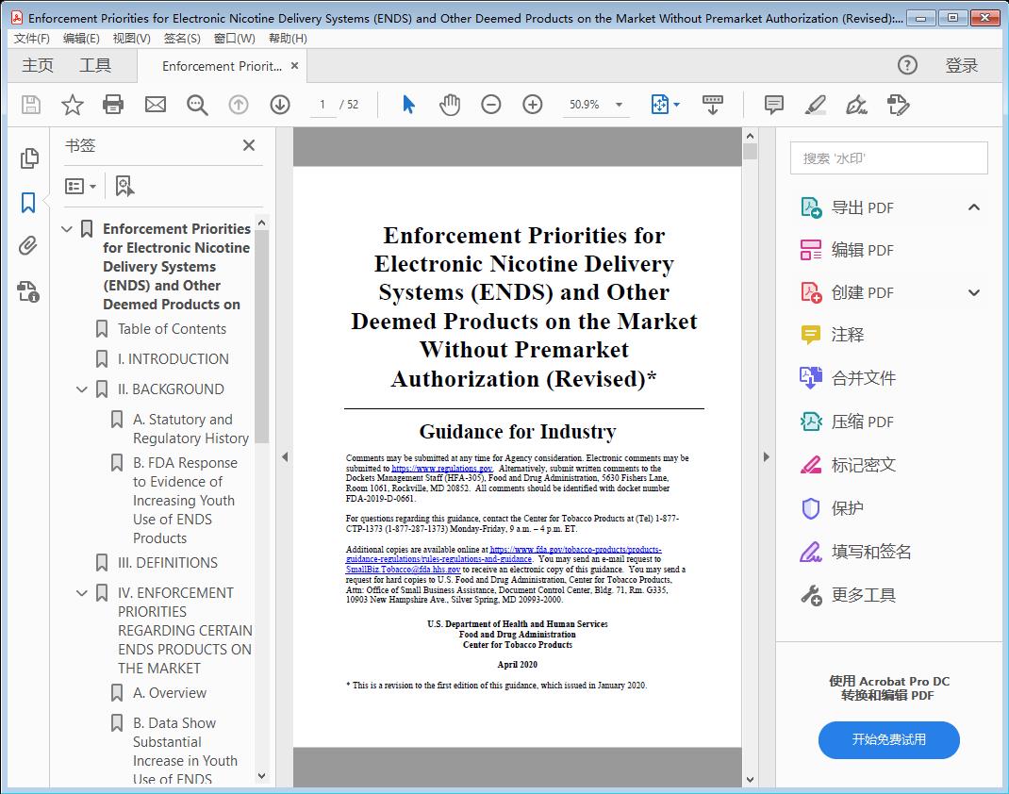Print the ENDS guidance document
Image resolution: width=1009 pixels, height=794 pixels.
[113, 104]
